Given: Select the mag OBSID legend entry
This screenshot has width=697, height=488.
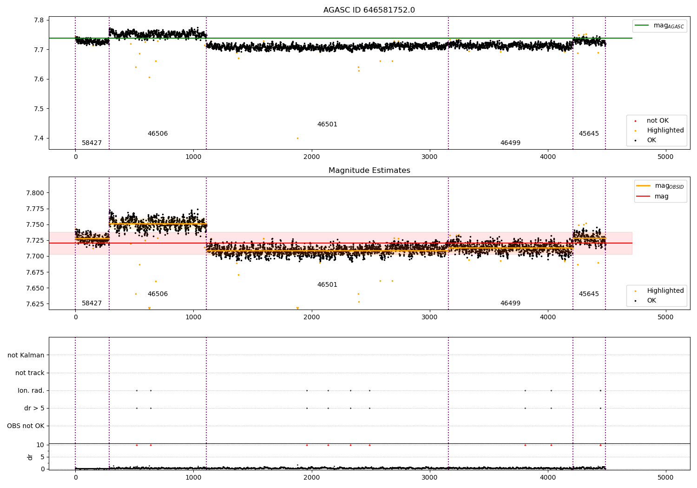Looking at the screenshot, I should pos(660,186).
